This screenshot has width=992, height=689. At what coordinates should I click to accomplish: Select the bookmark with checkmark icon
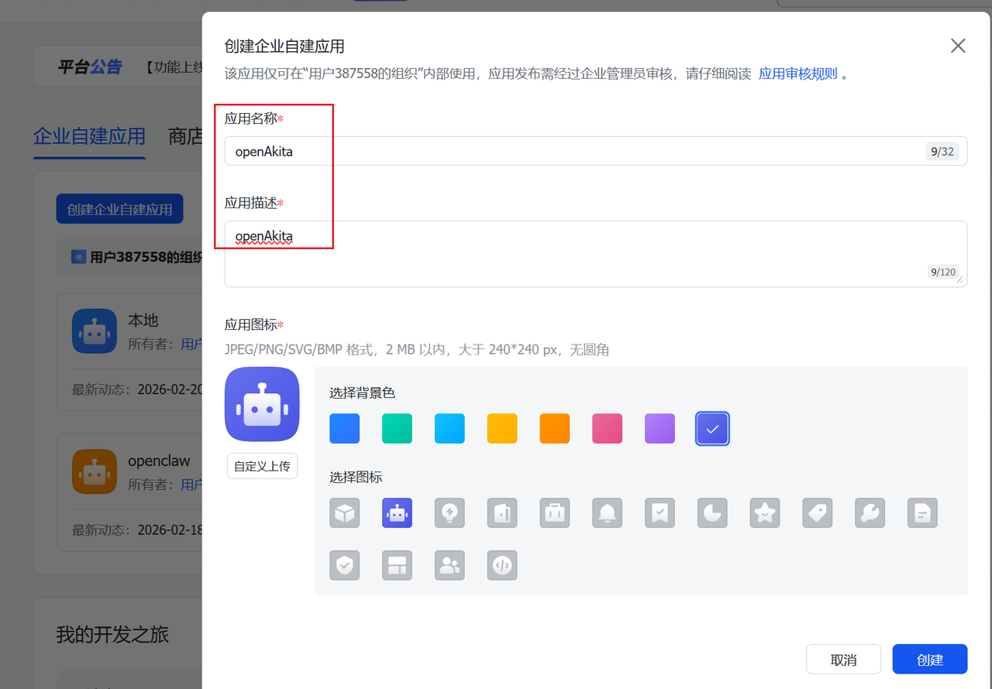[660, 512]
